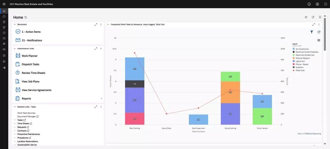The width and height of the screenshot is (330, 149).
Task: Open the app switcher grid icon
Action: click(326, 4)
